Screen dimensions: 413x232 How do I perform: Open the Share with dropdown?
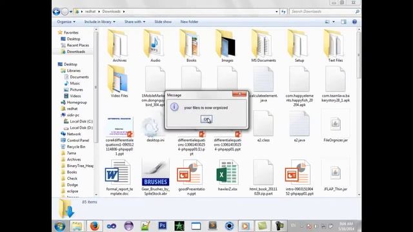pyautogui.click(x=135, y=22)
